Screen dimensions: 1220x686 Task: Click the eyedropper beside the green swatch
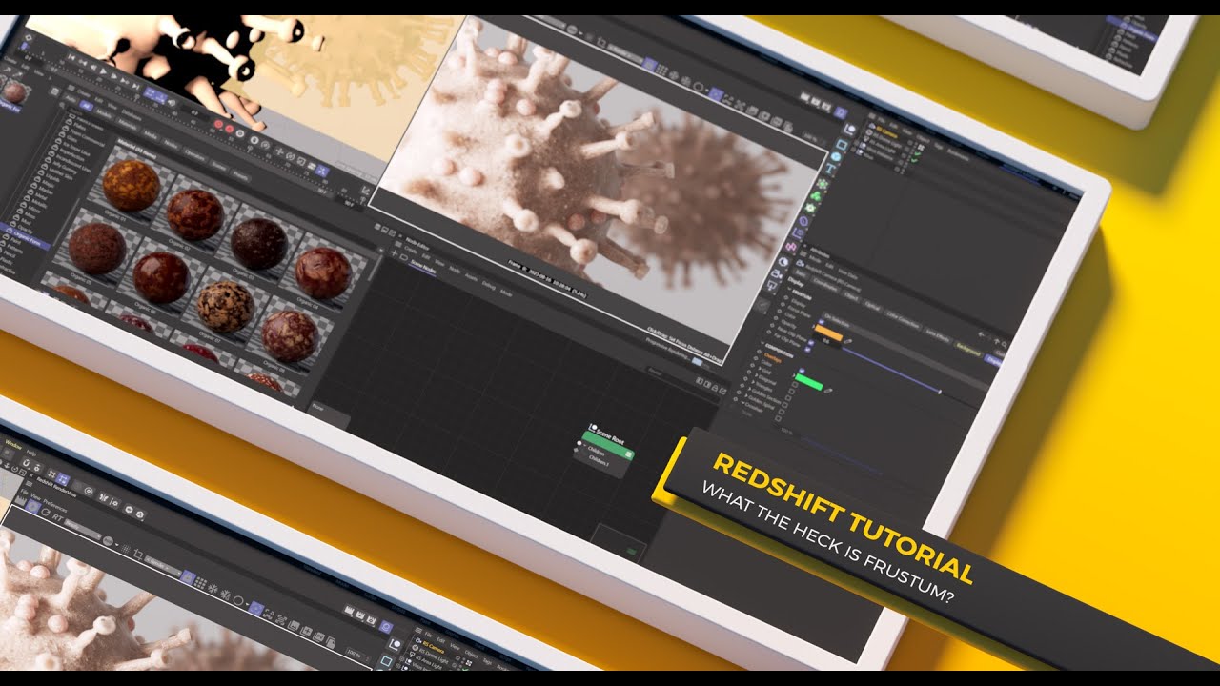tap(828, 391)
